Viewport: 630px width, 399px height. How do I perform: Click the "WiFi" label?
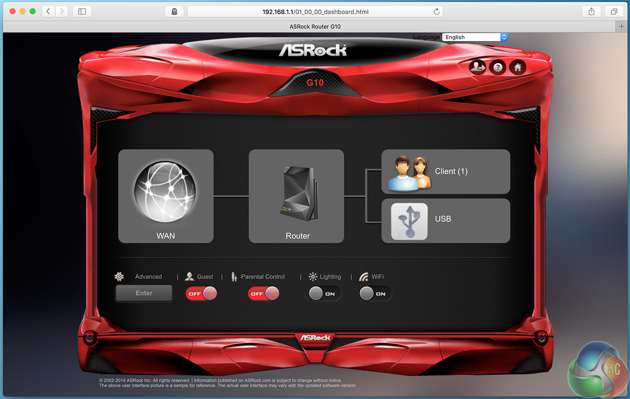click(377, 277)
